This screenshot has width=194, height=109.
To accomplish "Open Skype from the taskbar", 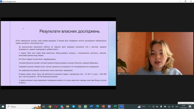I will click(74, 107).
